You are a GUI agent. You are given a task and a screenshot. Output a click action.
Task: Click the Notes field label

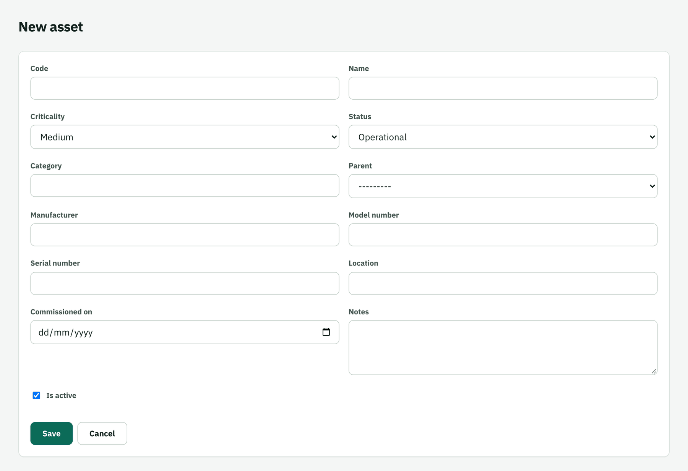coord(359,312)
